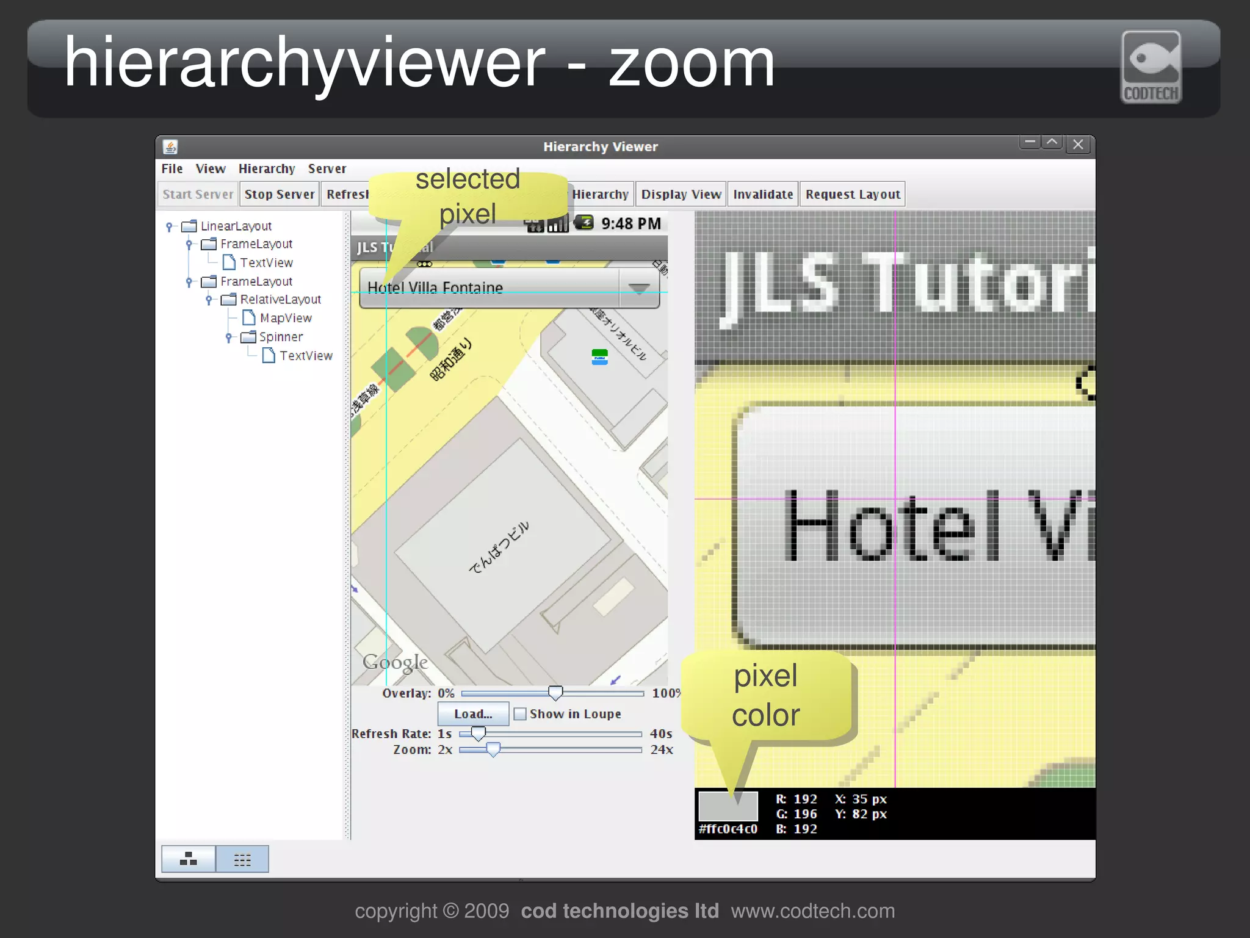Viewport: 1250px width, 938px height.
Task: Select the RelativeLayout folder icon
Action: (228, 299)
